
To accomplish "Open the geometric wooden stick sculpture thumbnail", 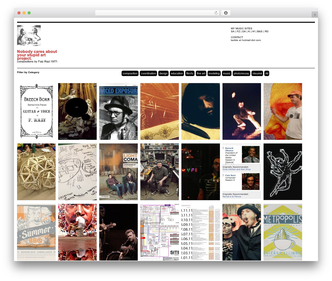I will pos(36,172).
